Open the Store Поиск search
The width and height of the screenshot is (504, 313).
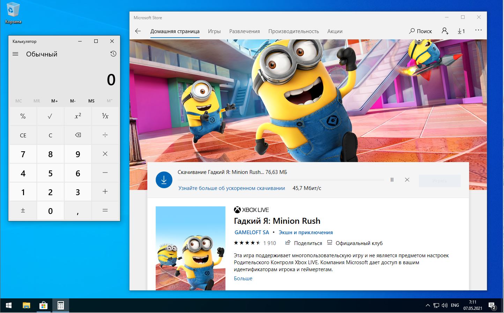pos(421,31)
